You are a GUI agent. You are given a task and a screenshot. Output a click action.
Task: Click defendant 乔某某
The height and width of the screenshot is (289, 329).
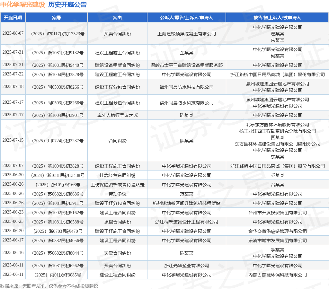pos(277,175)
